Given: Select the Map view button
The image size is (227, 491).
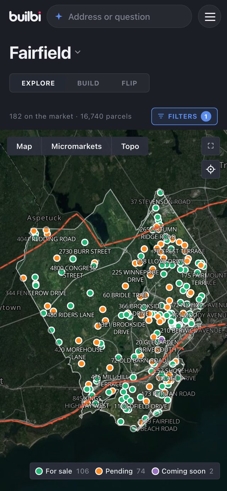Looking at the screenshot, I should coord(24,146).
